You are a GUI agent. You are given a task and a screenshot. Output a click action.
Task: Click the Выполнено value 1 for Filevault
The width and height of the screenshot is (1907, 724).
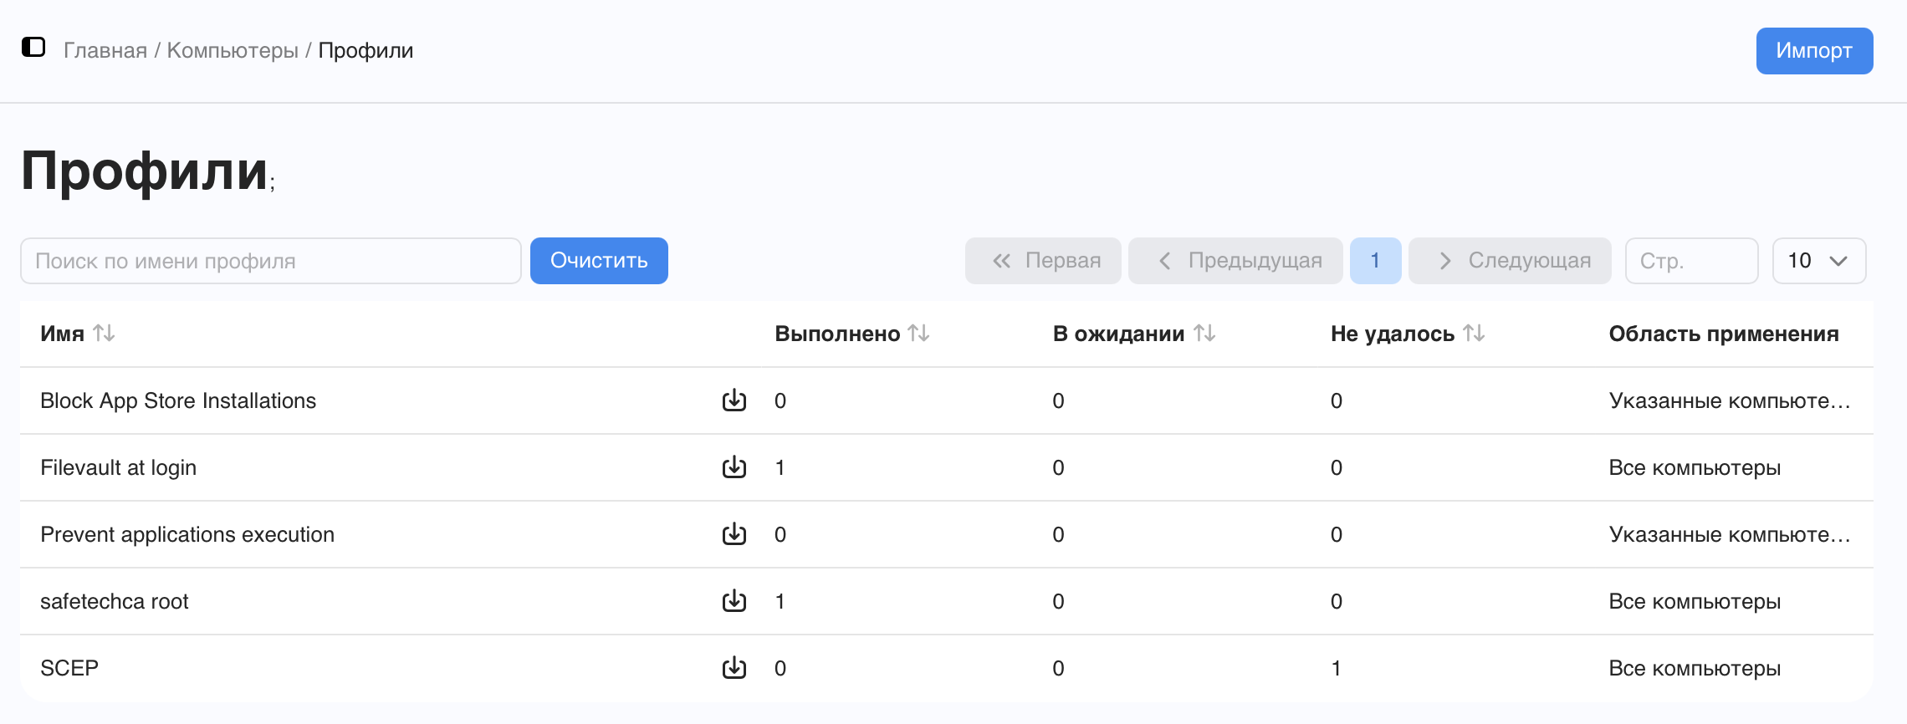click(780, 467)
